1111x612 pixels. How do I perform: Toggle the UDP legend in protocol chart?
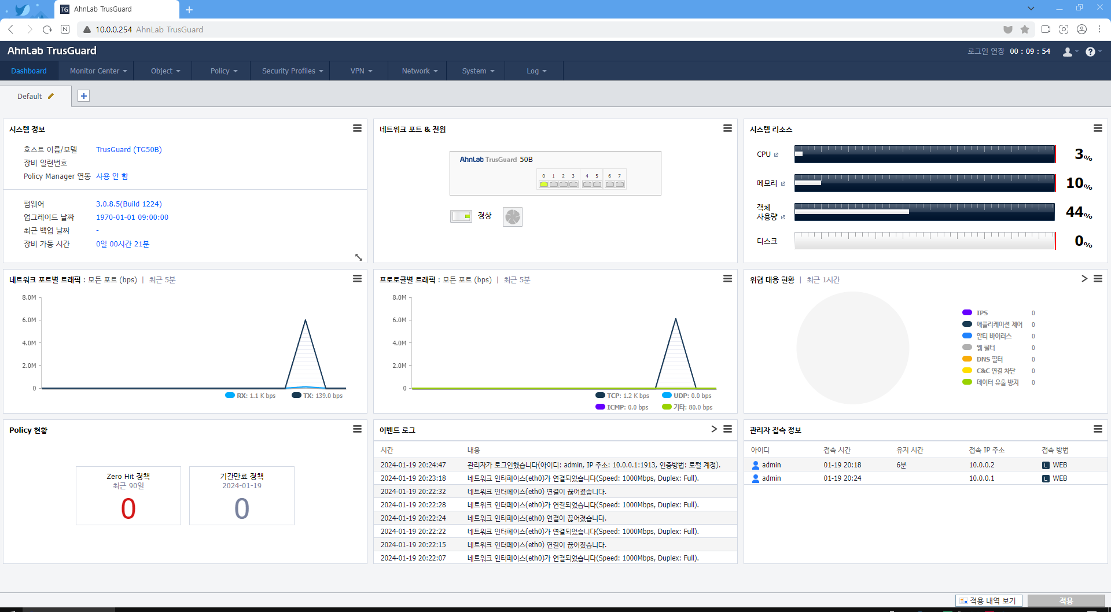tap(686, 396)
